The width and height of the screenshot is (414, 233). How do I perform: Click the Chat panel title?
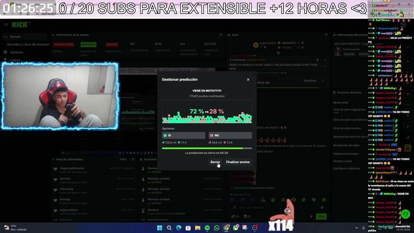pyautogui.click(x=235, y=35)
